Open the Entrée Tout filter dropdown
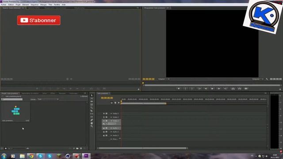283x159 pixels. click(x=48, y=99)
